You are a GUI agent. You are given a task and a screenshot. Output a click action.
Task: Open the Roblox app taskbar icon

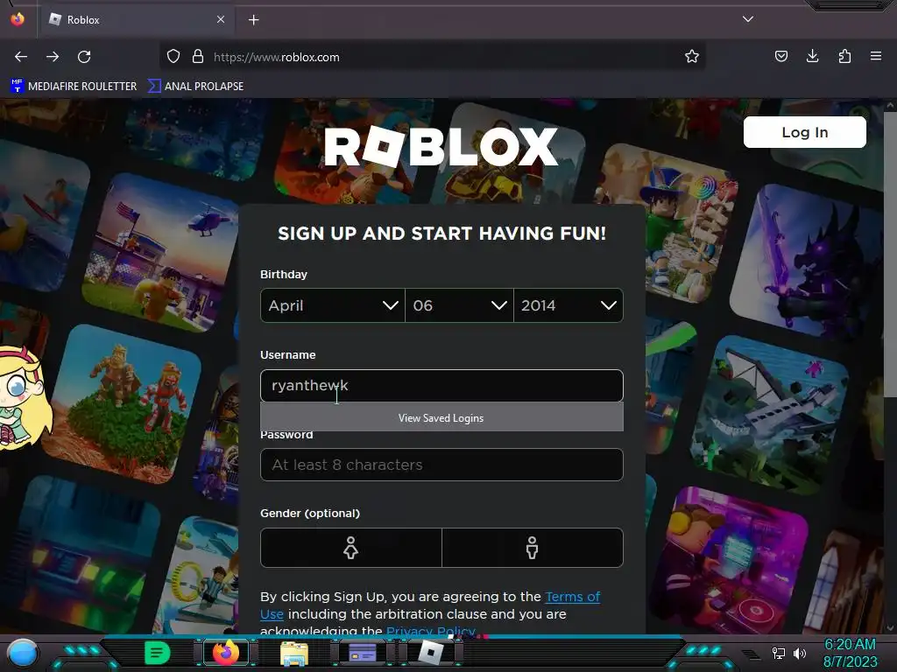431,653
